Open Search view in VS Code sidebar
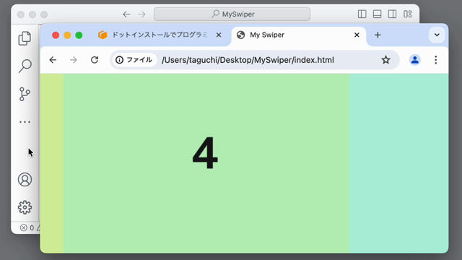This screenshot has width=462, height=260. (x=25, y=66)
